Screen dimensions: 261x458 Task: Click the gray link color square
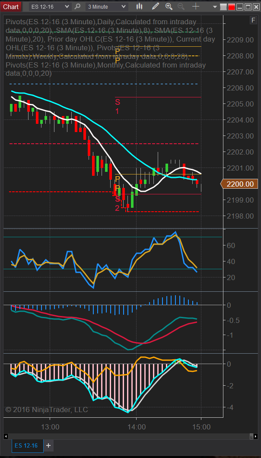(223, 7)
